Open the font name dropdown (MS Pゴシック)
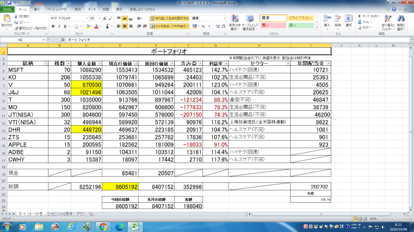 tap(87, 19)
